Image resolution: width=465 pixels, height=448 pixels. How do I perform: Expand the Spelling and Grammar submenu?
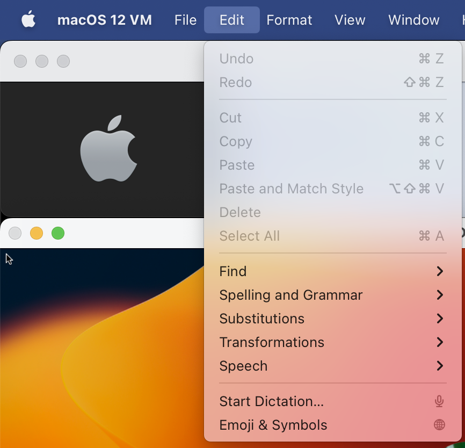pyautogui.click(x=333, y=295)
